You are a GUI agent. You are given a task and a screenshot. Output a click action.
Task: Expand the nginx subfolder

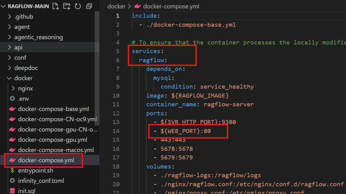click(13, 88)
